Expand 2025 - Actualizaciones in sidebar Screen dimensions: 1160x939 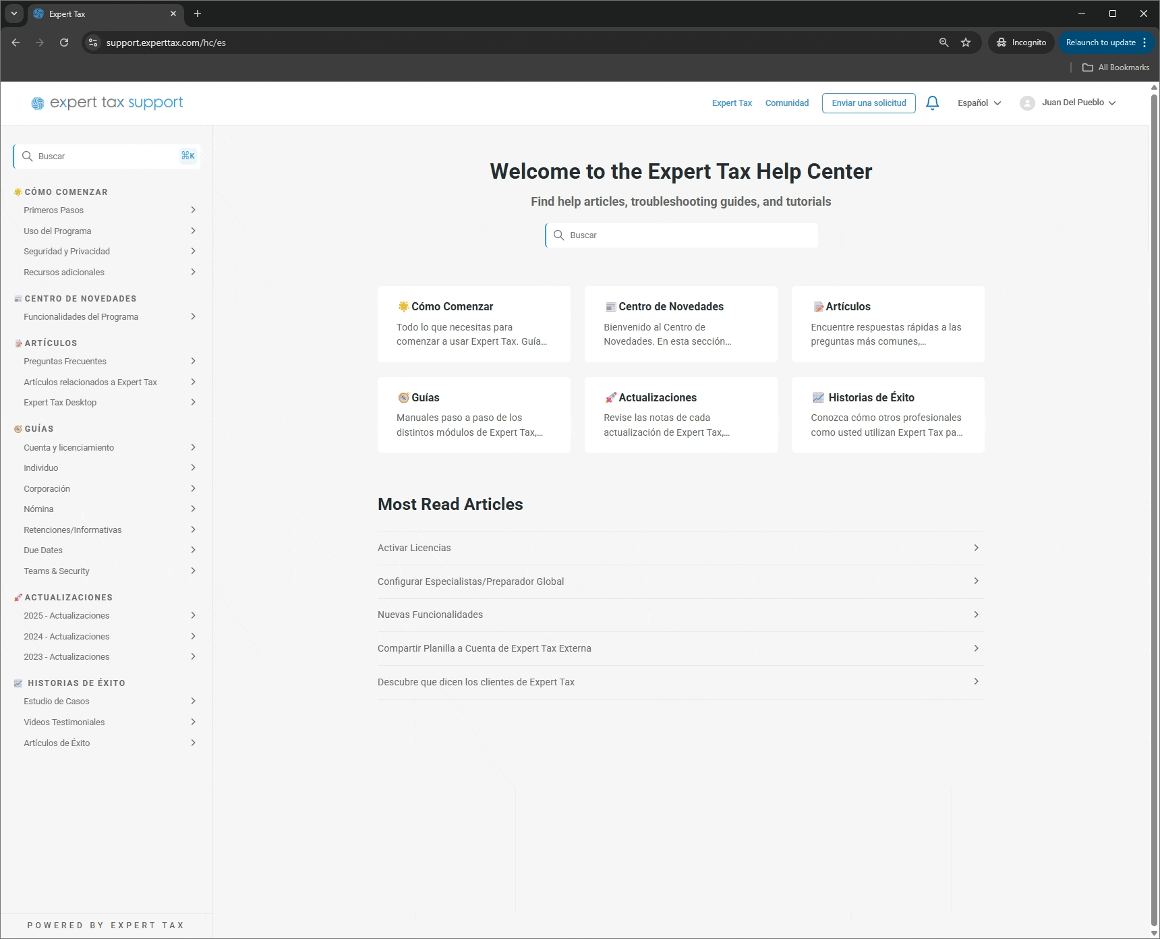[109, 616]
